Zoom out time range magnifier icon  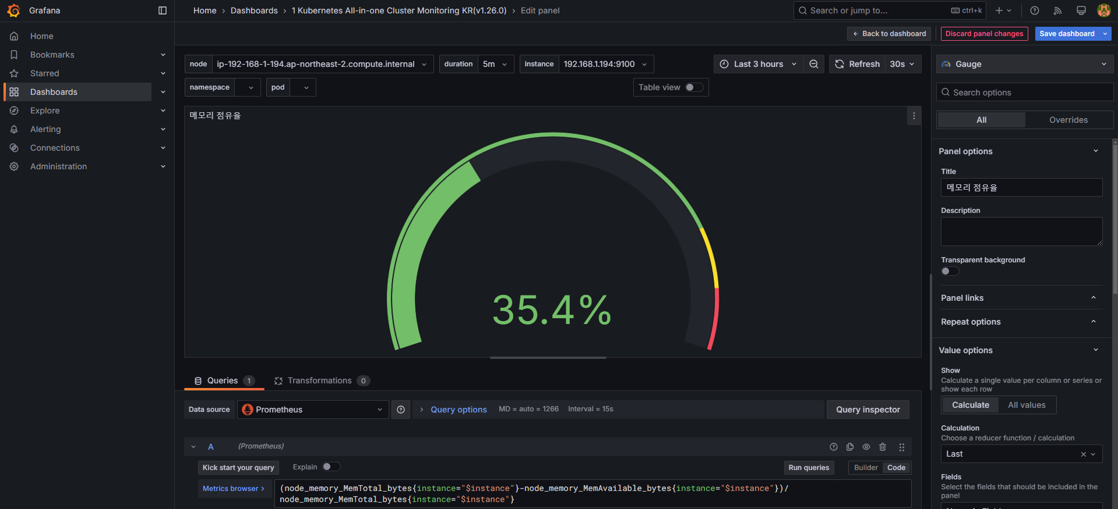(814, 64)
